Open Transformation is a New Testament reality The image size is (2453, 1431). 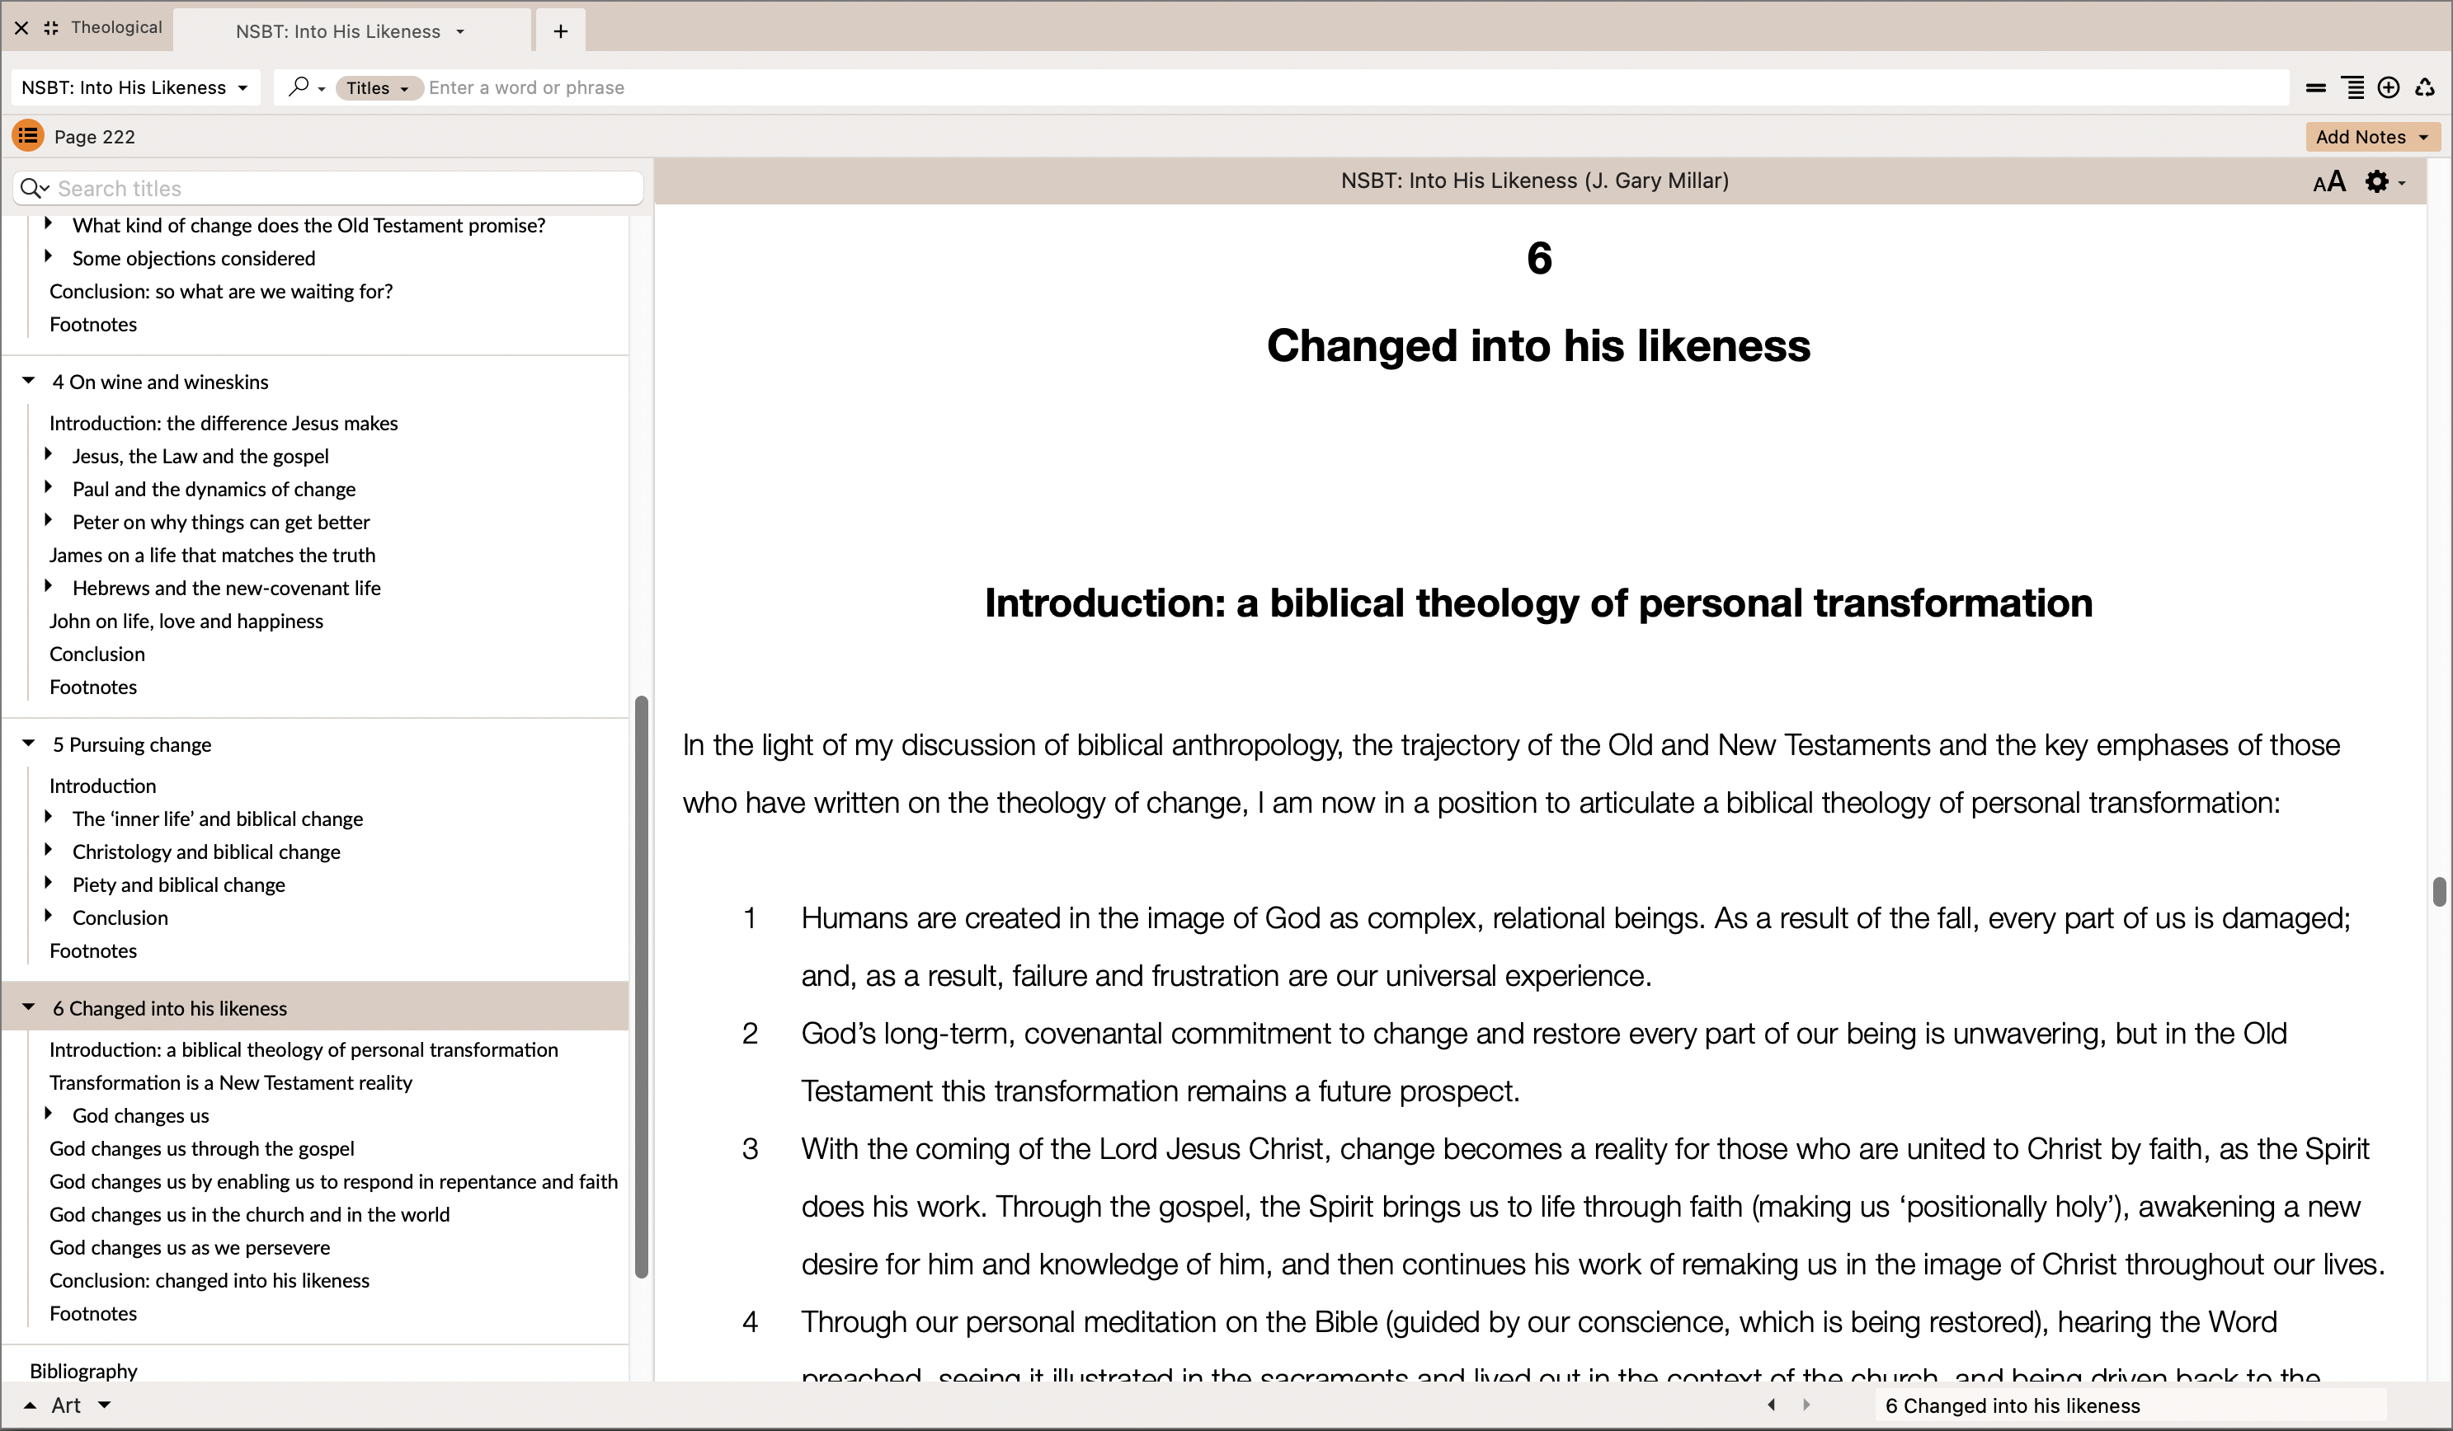pos(231,1083)
